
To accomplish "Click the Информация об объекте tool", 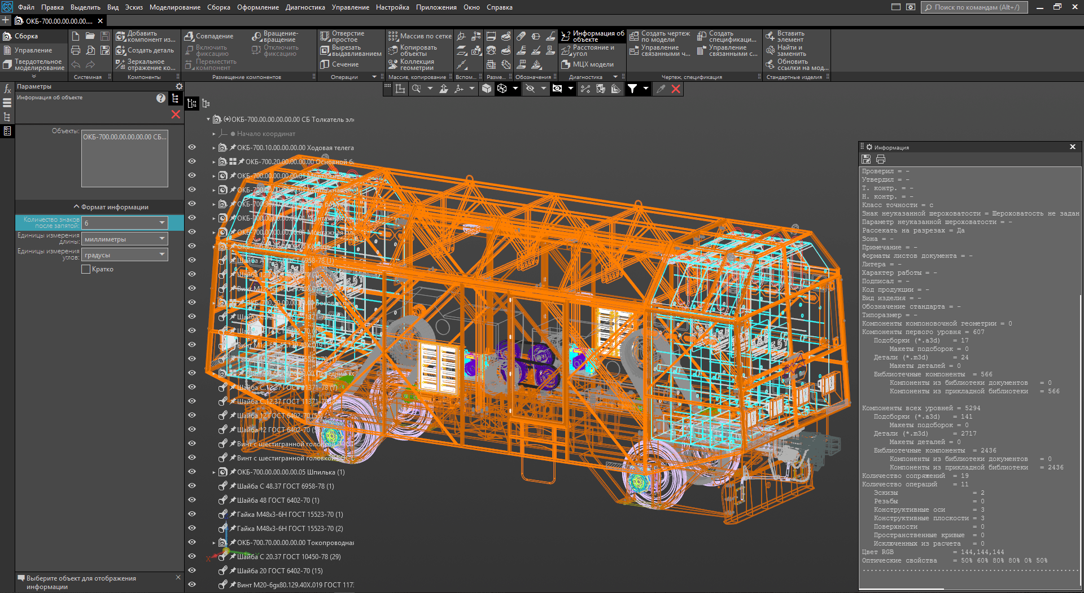I will (593, 36).
